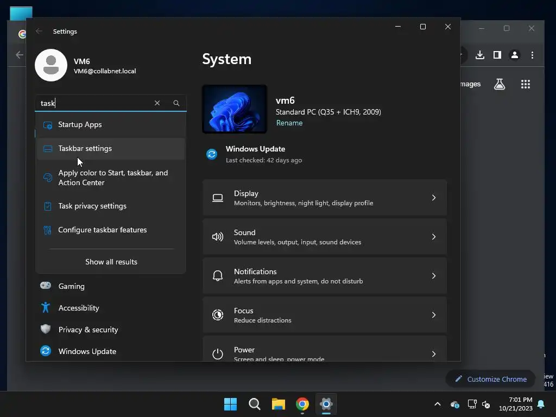Screen dimensions: 556x417
Task: Click the Power icon
Action: [x=218, y=354]
